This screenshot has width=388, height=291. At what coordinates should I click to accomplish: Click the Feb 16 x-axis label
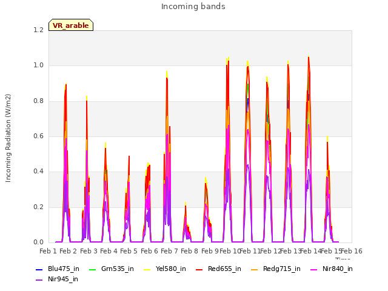(x=352, y=251)
